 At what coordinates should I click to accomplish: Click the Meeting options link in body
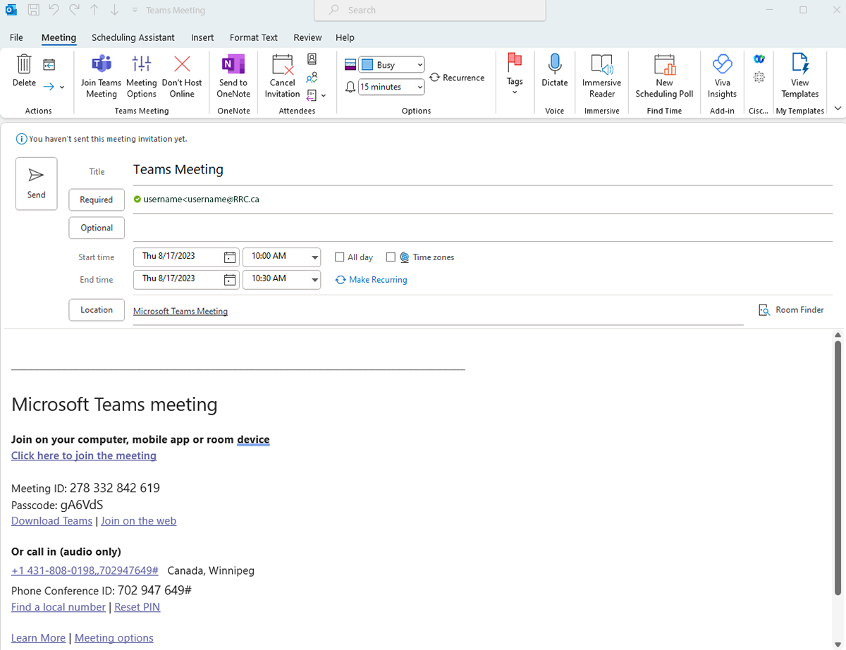tap(114, 638)
